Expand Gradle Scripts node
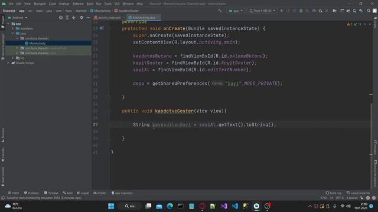Screen dimensions: 378x212 click(8, 63)
